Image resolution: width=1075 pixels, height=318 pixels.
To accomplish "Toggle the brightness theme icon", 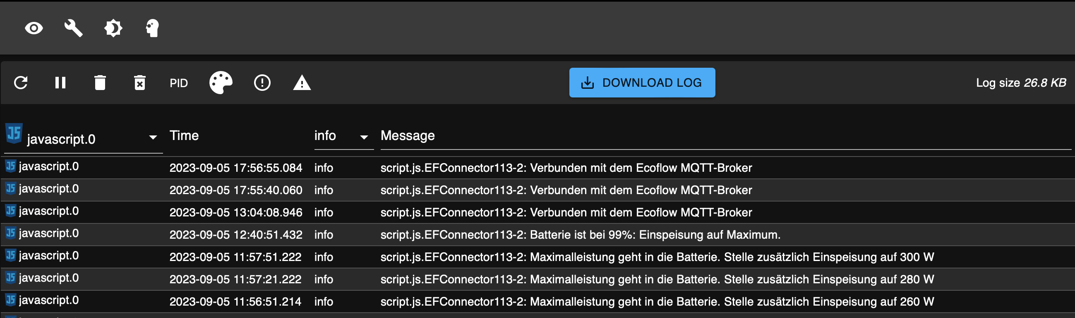I will [x=113, y=28].
